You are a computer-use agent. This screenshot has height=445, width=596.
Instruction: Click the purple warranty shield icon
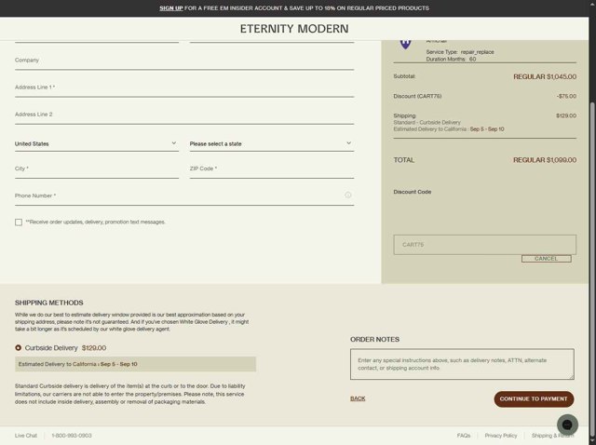coord(405,44)
